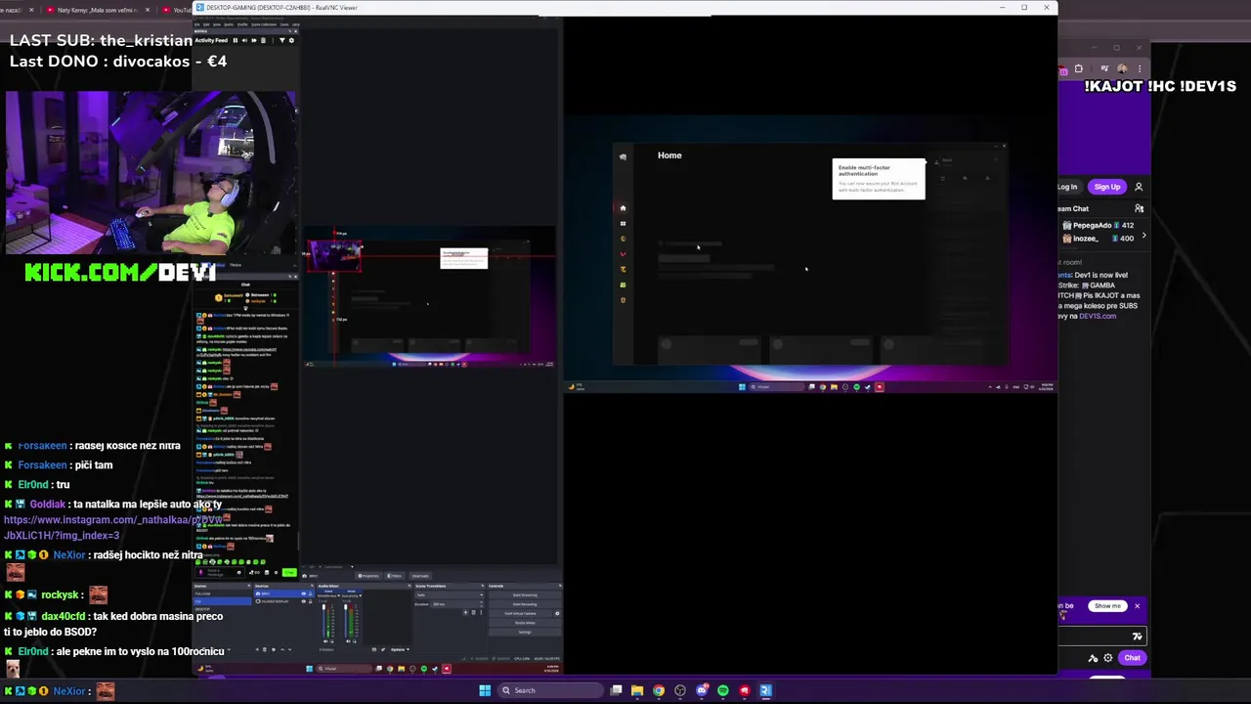The height and width of the screenshot is (704, 1251).
Task: Expand the top gifters leaderboard arrow
Action: [1144, 236]
